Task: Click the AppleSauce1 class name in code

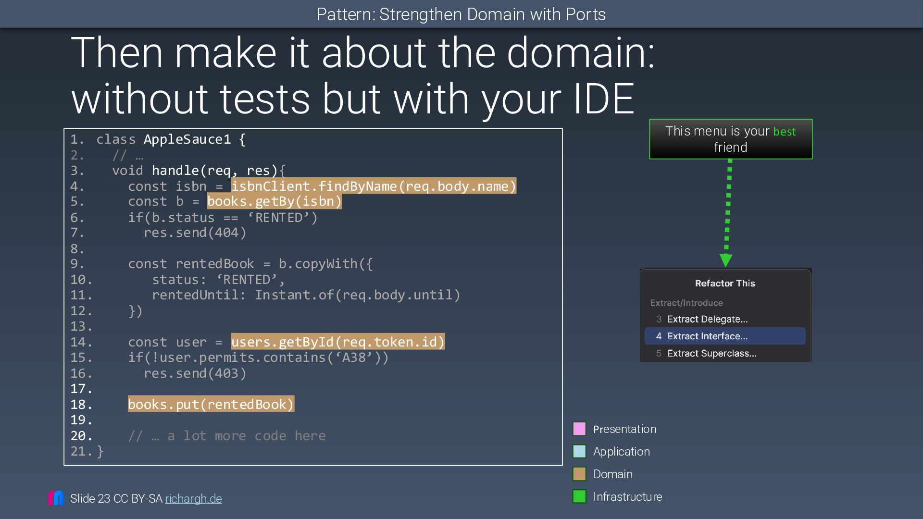Action: 187,140
